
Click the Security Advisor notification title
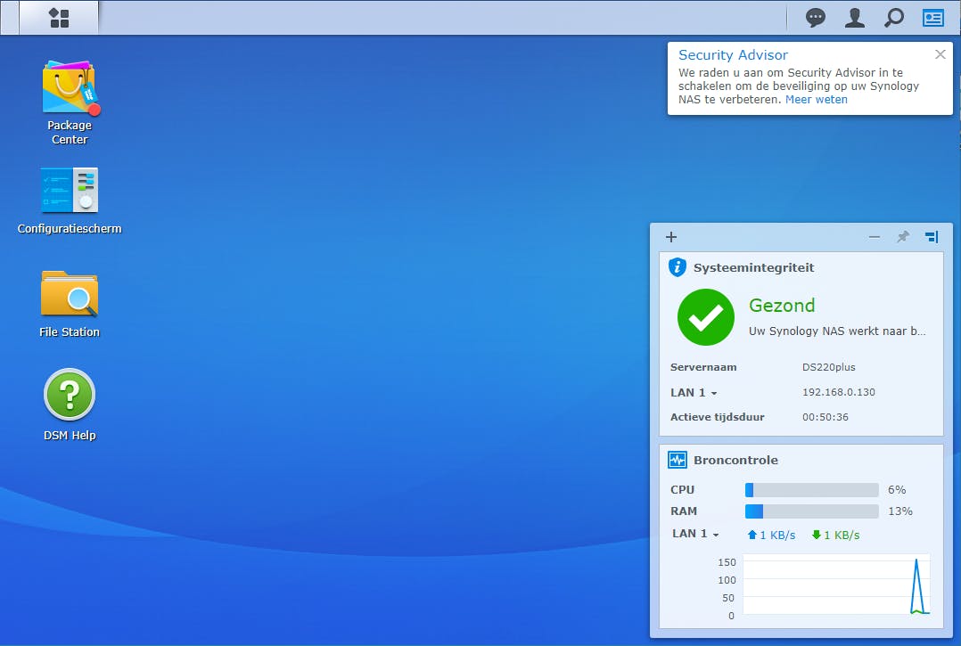click(x=733, y=55)
